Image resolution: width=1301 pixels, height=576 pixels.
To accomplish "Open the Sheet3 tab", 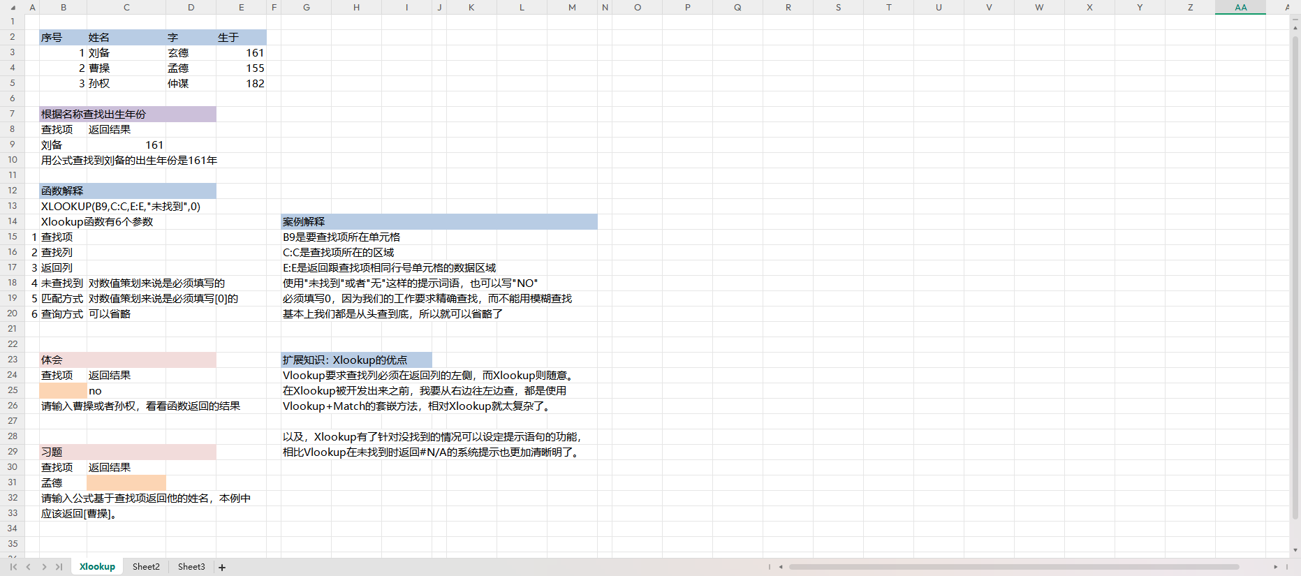I will (x=191, y=567).
